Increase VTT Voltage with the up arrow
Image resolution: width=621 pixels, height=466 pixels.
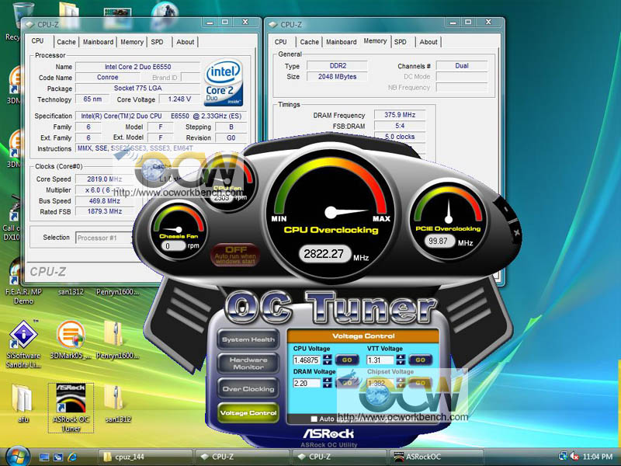pyautogui.click(x=401, y=357)
